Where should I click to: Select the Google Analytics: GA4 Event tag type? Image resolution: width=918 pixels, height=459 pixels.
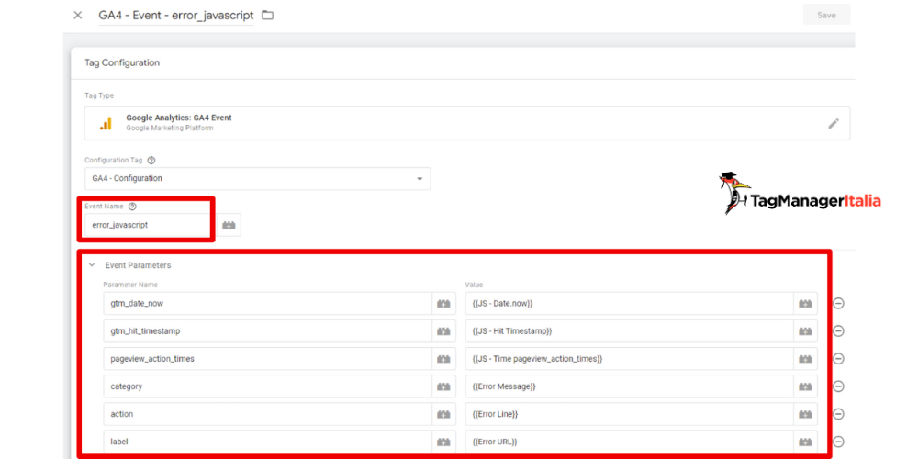467,123
